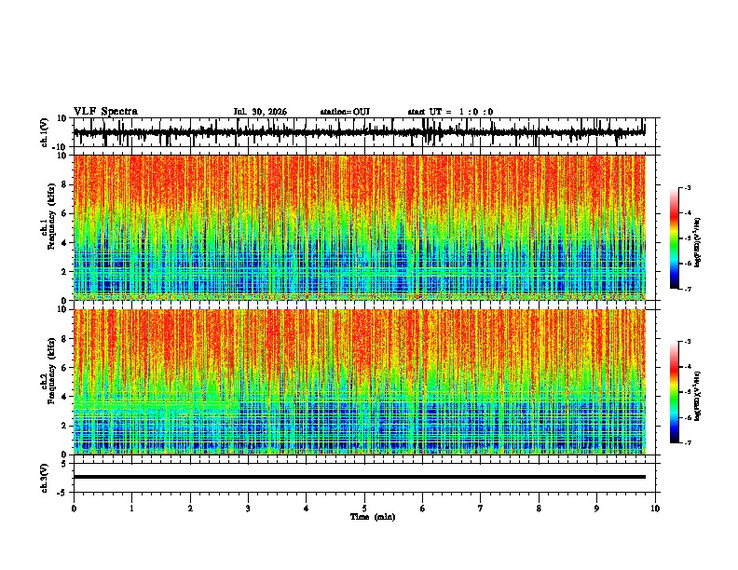Click the ch.3 flat black signal line
This screenshot has height=570, width=738.
point(360,477)
